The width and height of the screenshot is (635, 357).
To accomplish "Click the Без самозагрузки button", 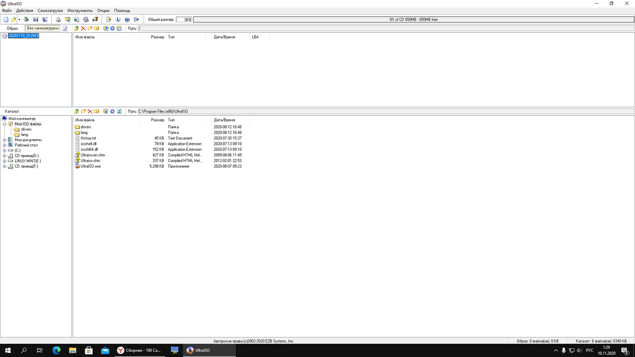I will (42, 29).
